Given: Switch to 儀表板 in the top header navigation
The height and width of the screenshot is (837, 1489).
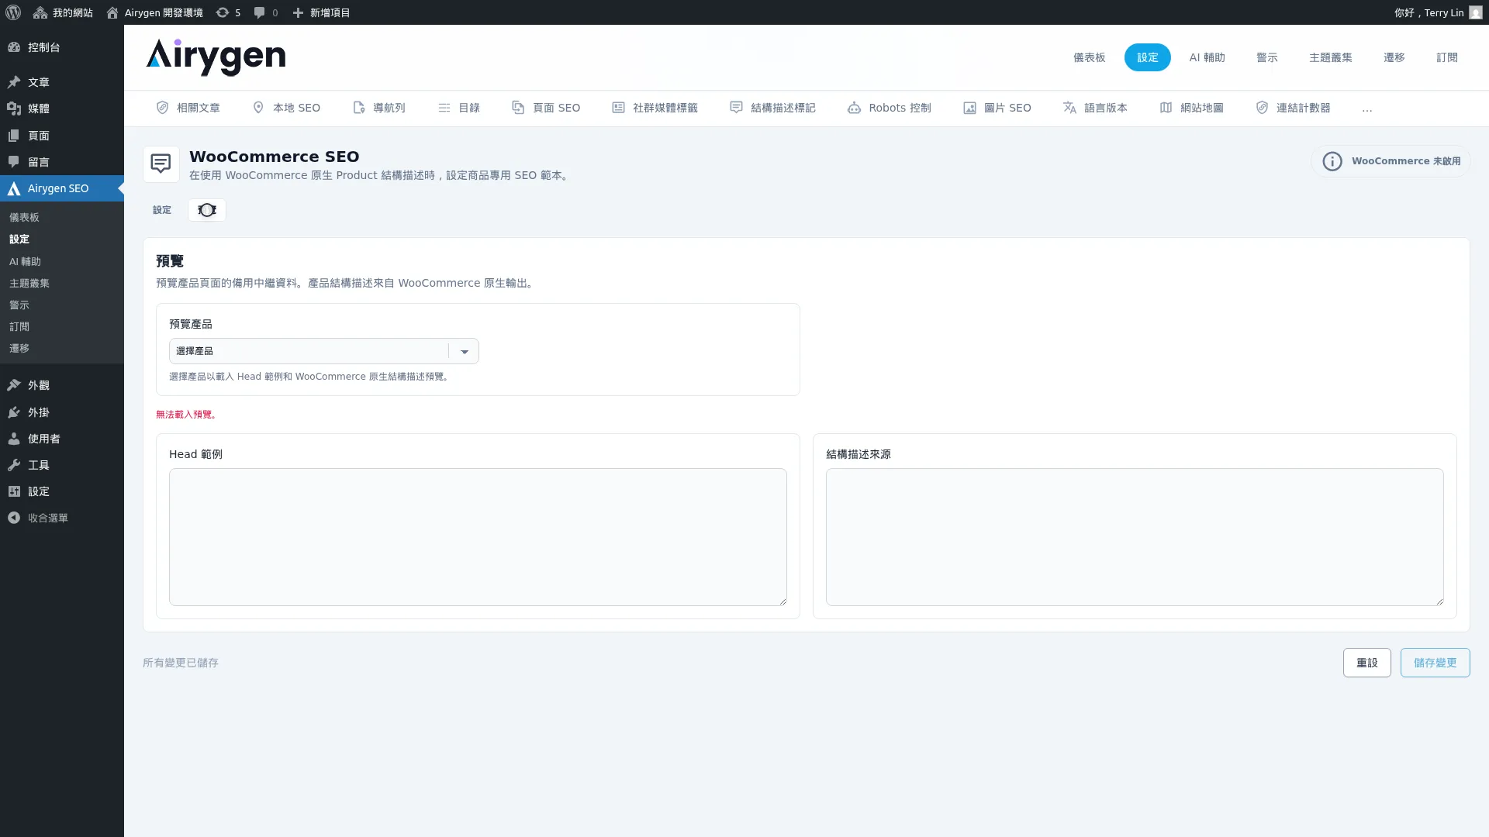Looking at the screenshot, I should (1089, 57).
